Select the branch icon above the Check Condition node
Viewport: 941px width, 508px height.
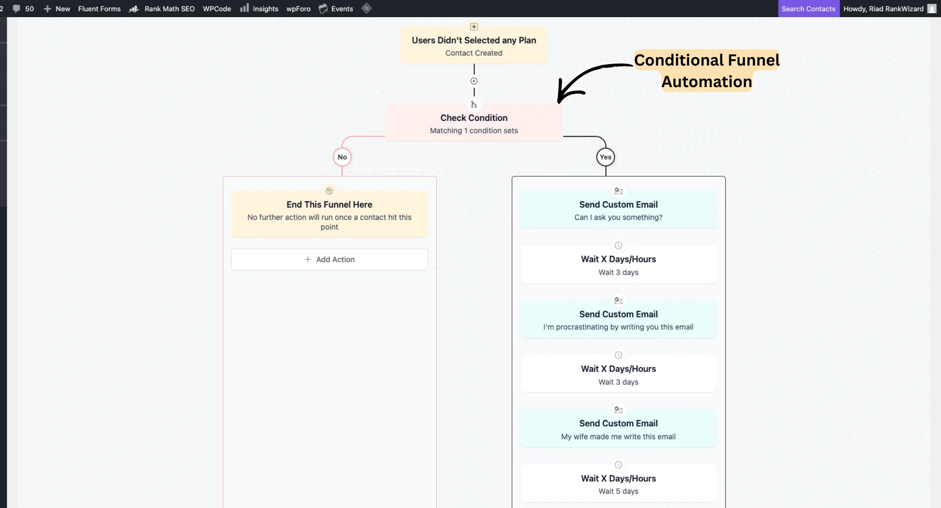tap(473, 104)
